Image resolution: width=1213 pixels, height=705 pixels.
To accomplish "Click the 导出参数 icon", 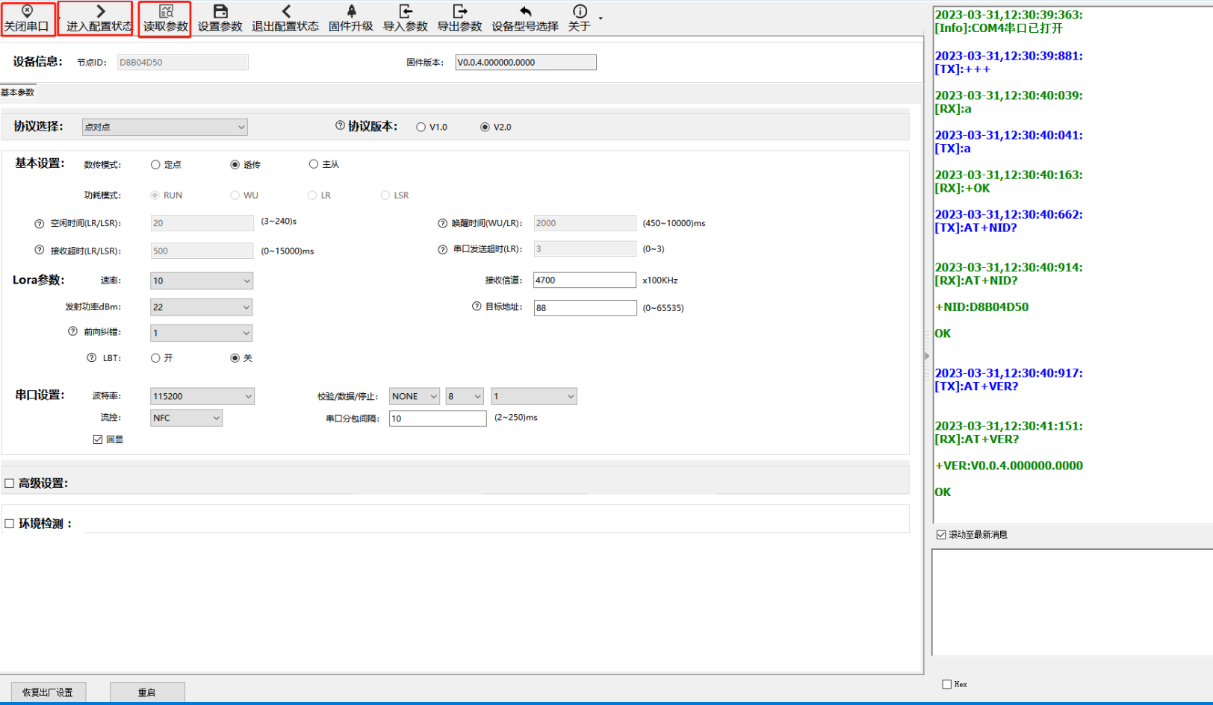I will 460,11.
